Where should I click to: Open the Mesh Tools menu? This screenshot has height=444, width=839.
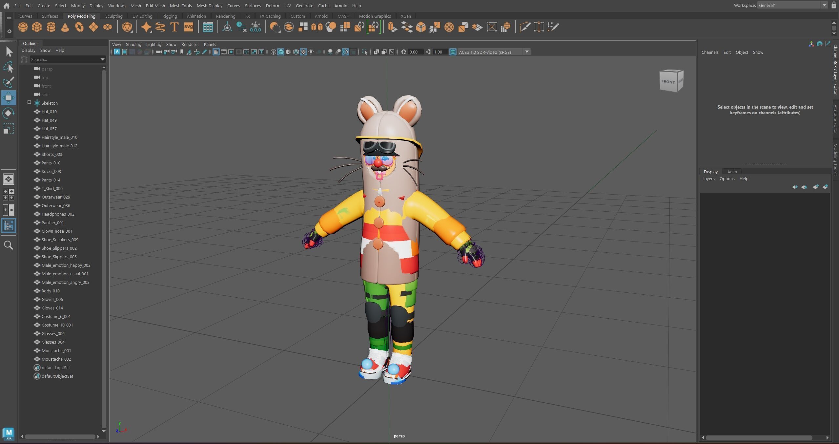point(181,6)
